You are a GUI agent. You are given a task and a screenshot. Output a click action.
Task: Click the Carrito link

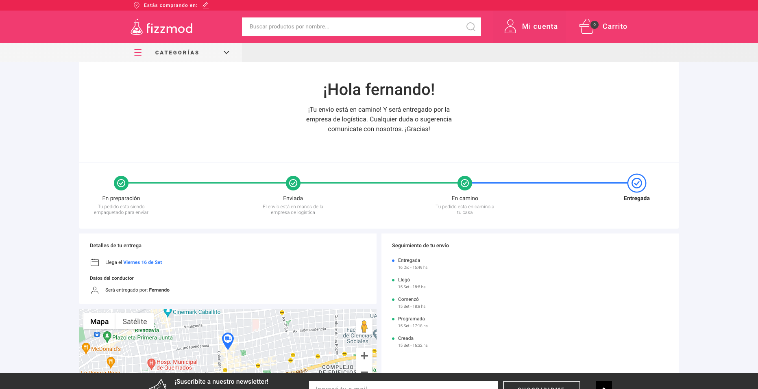[615, 26]
